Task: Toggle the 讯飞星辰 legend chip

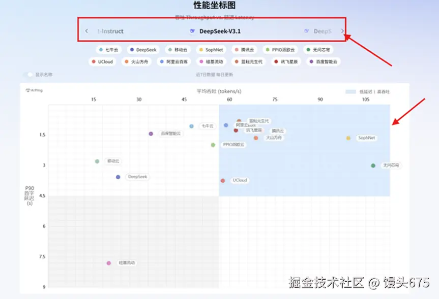Action: (286, 62)
